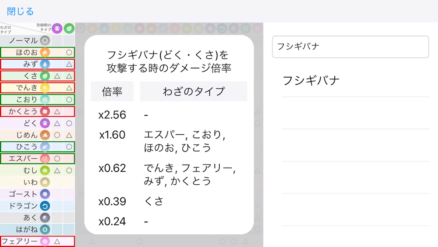
Task: Click the フシギバナ search input field
Action: (350, 47)
